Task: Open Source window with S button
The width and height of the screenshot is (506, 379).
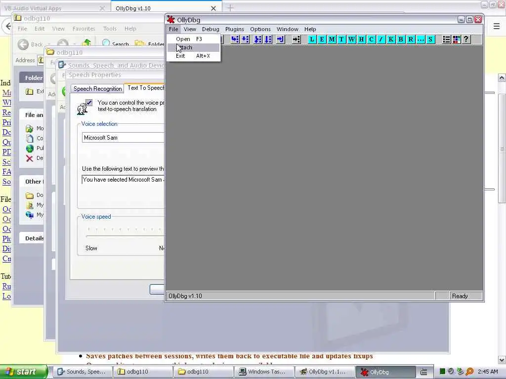Action: tap(430, 39)
